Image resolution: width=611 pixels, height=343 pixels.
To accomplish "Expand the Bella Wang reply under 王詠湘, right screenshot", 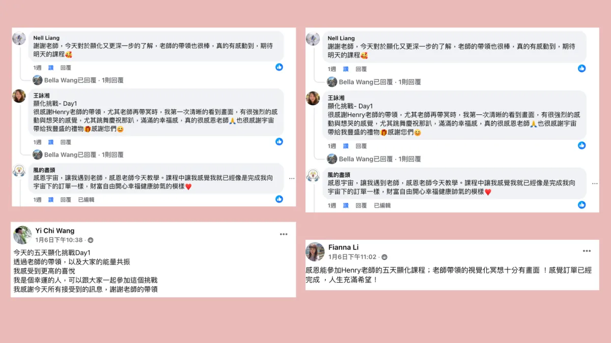I will 366,159.
